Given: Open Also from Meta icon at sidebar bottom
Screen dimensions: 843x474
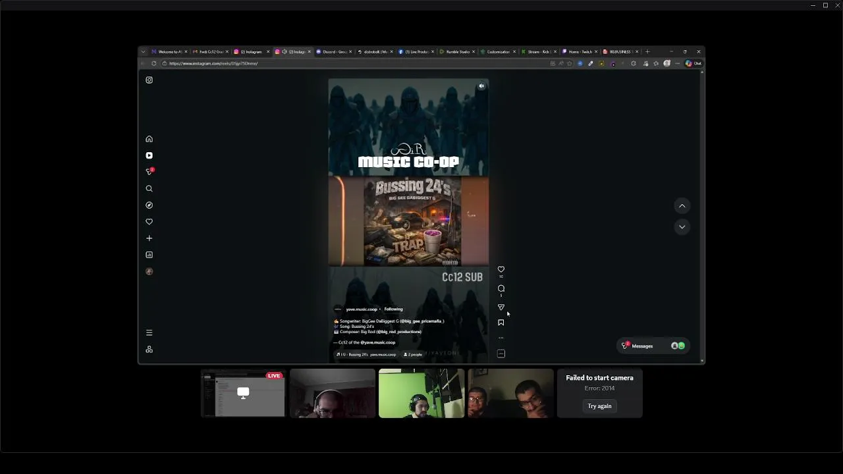Looking at the screenshot, I should (149, 350).
